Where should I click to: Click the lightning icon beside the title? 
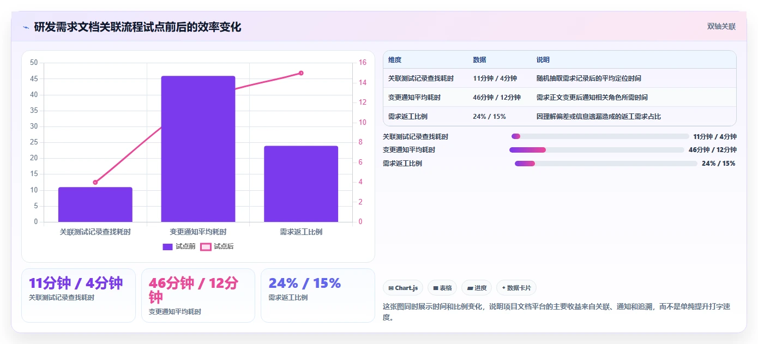click(26, 27)
